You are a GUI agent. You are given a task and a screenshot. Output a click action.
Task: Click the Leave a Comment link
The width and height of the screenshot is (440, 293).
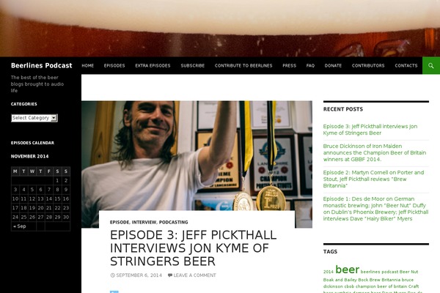(x=195, y=275)
